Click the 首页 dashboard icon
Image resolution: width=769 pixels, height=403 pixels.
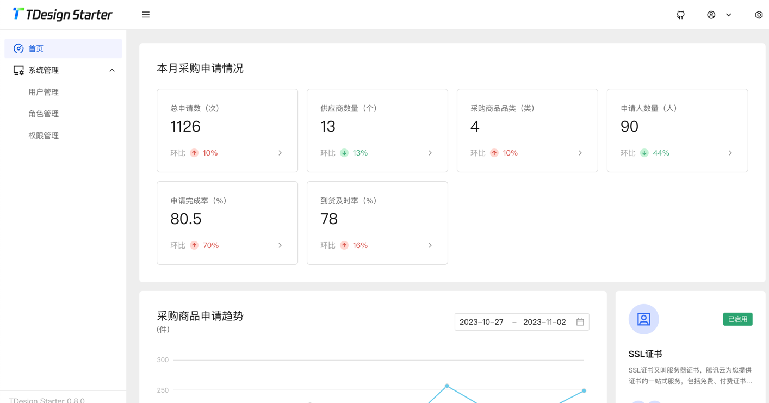click(18, 48)
